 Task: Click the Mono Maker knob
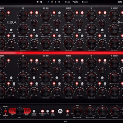click(x=77, y=111)
